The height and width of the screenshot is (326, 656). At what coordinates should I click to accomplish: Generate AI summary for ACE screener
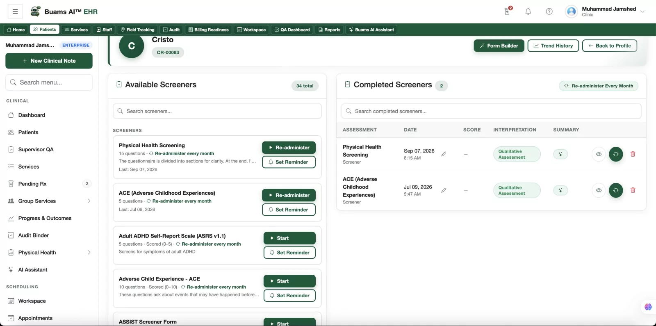(560, 190)
